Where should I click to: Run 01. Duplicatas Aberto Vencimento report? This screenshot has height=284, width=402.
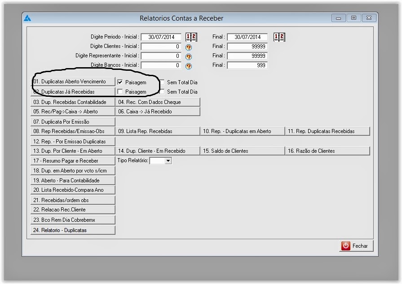coord(73,82)
